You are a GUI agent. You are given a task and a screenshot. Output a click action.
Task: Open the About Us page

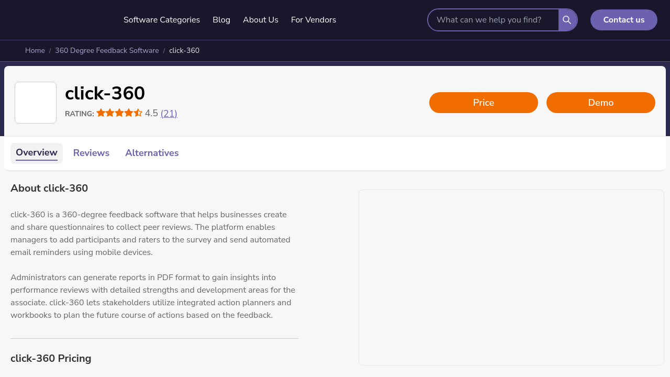pos(261,20)
